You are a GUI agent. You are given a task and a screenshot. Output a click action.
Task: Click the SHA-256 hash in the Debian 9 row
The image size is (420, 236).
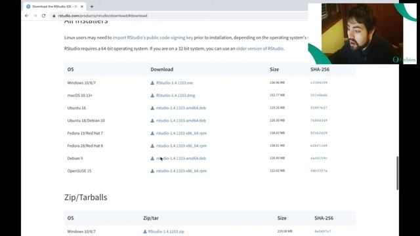[319, 158]
